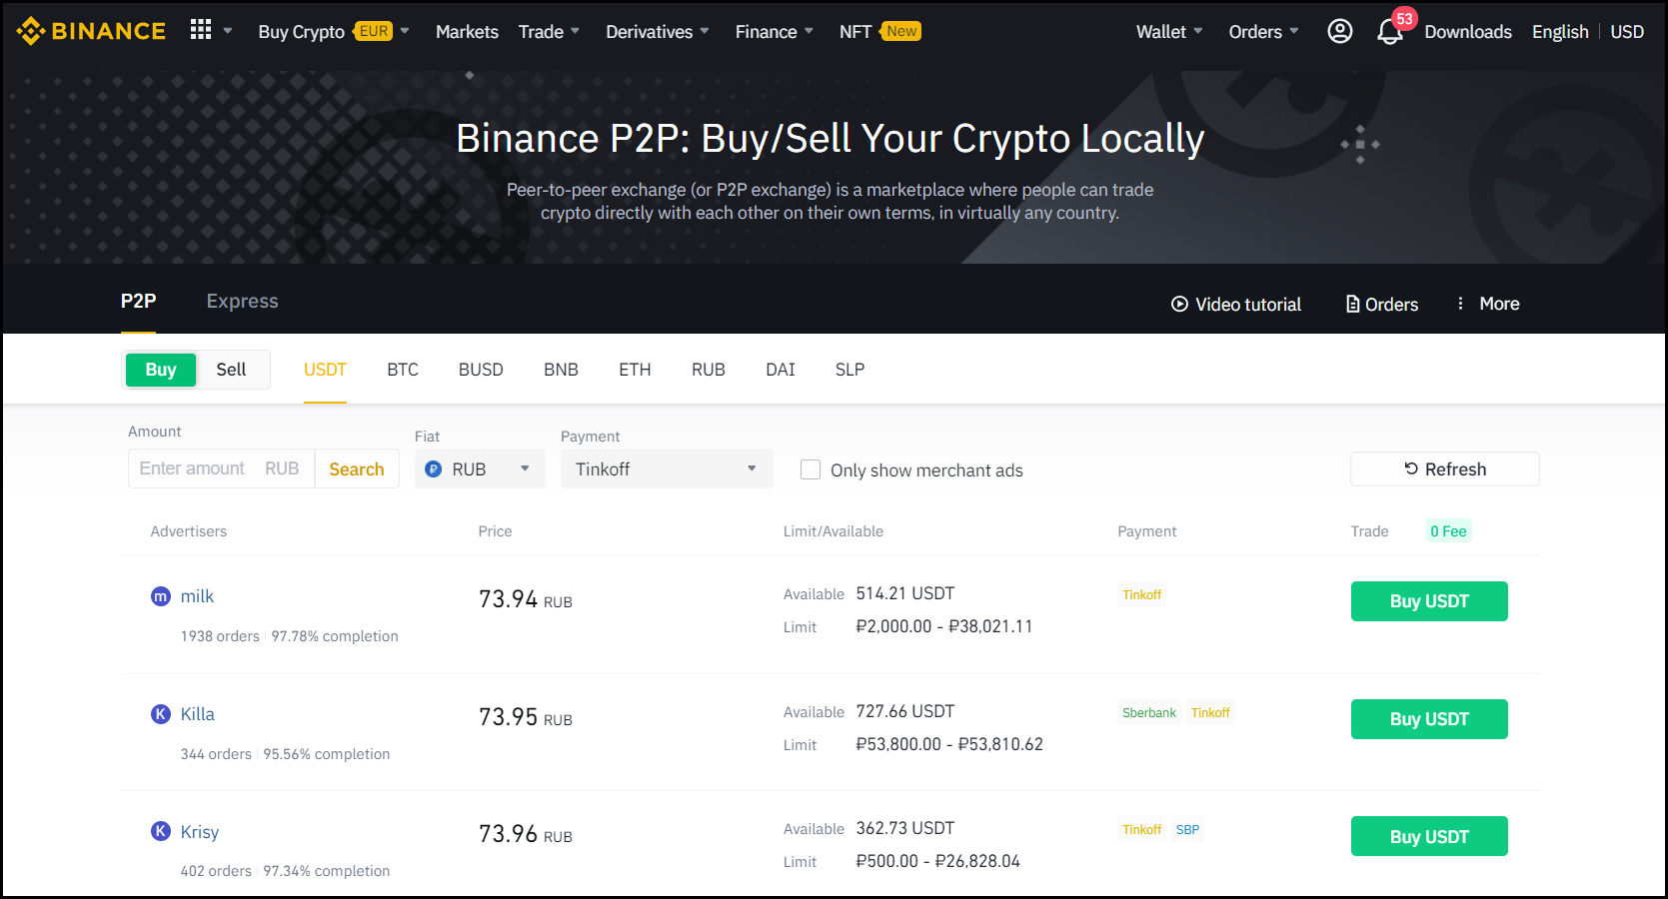Open Krisy advertiser profile name
The image size is (1668, 899).
click(199, 831)
